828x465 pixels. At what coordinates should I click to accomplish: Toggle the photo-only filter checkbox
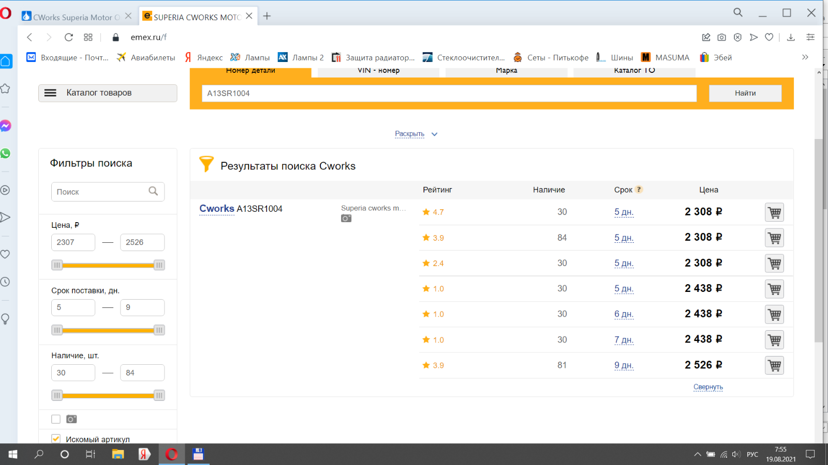[x=56, y=419]
